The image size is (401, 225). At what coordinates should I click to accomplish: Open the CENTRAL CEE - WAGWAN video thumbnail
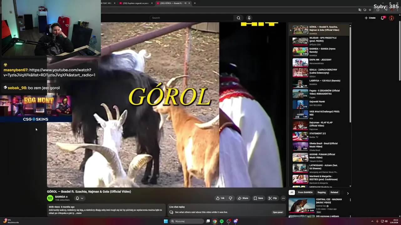click(302, 205)
